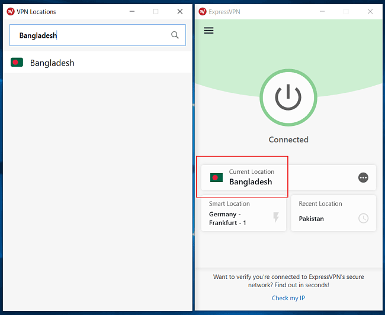This screenshot has height=315, width=385.
Task: Minimize the VPN Locations window
Action: coord(132,11)
